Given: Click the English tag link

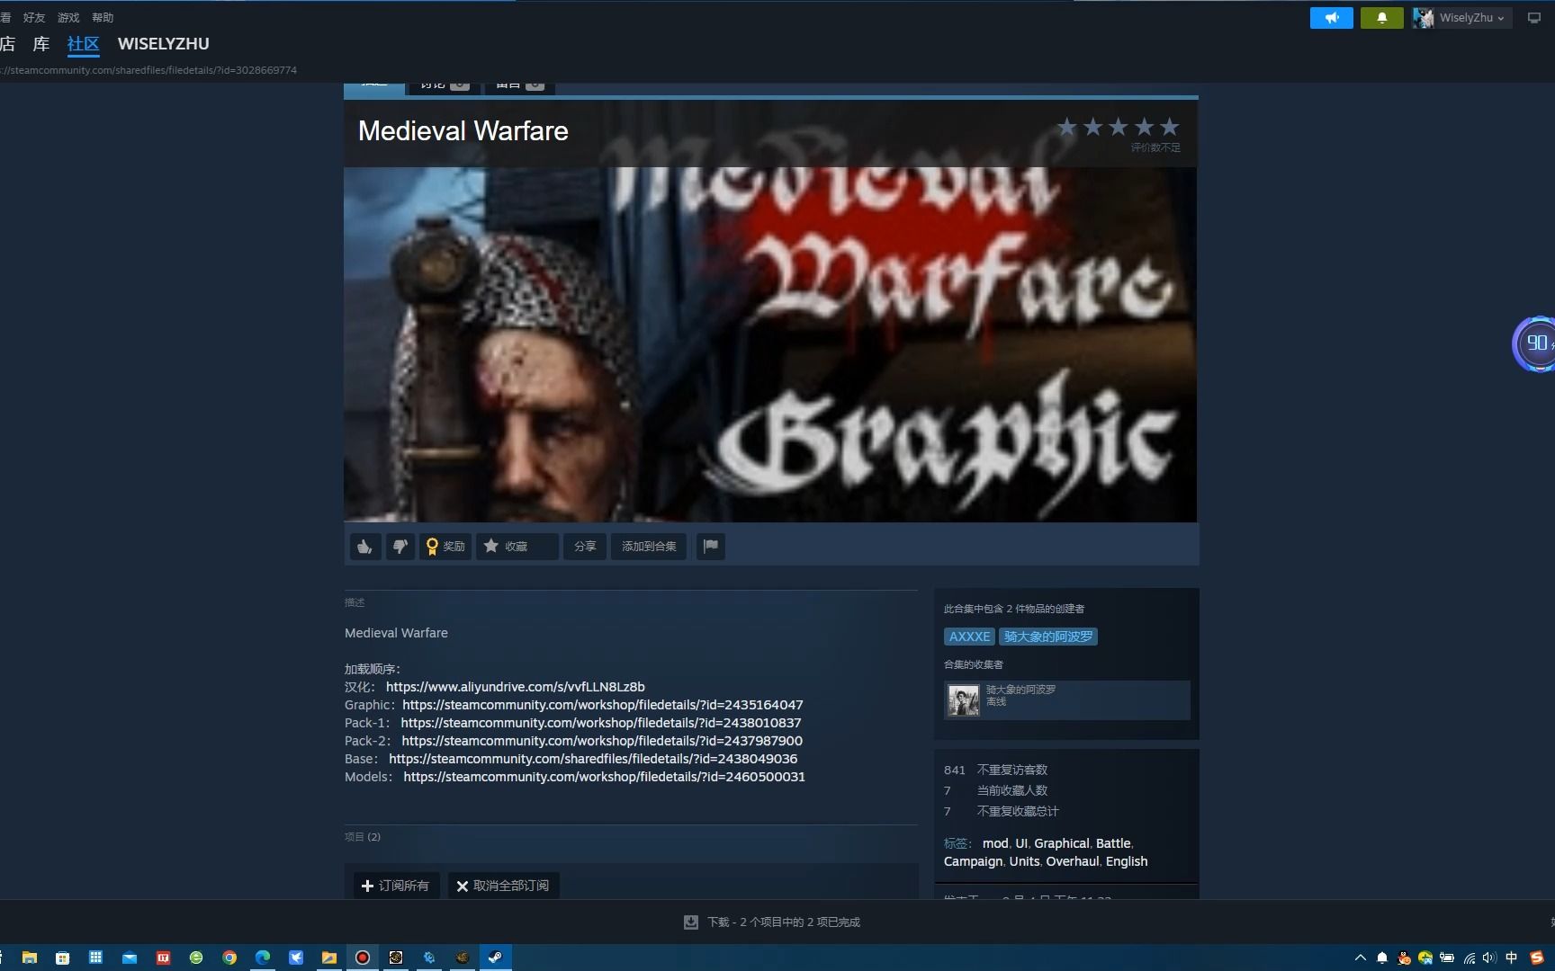Looking at the screenshot, I should pyautogui.click(x=1127, y=861).
